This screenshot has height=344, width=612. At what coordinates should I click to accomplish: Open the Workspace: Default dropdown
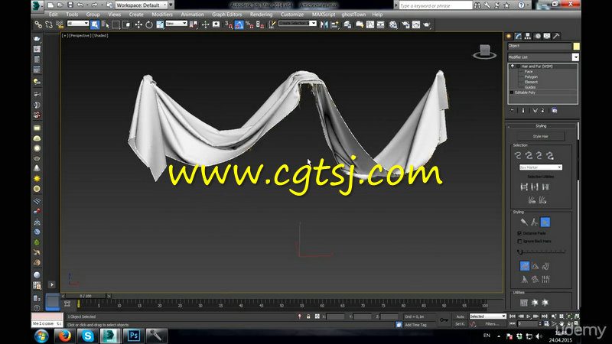[142, 5]
